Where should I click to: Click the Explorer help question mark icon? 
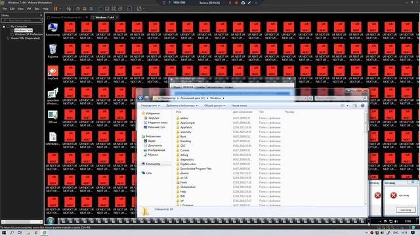pyautogui.click(x=362, y=106)
